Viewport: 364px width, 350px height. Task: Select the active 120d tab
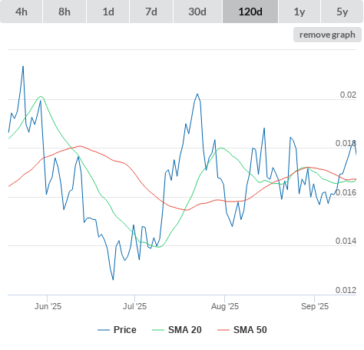(x=250, y=12)
